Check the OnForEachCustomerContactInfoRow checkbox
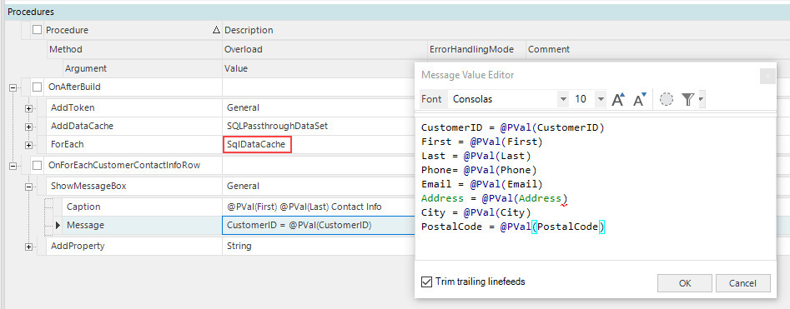Viewport: 790px width, 309px height. click(38, 165)
